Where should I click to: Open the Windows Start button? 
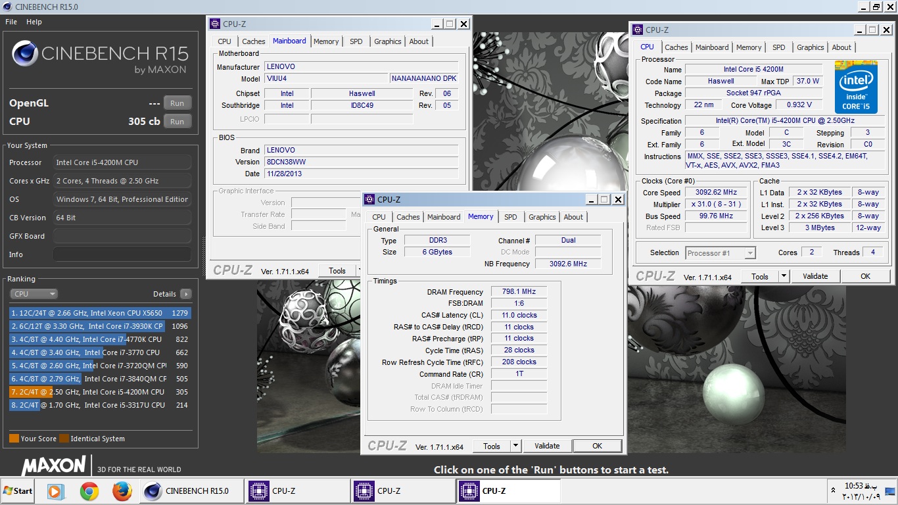click(18, 491)
